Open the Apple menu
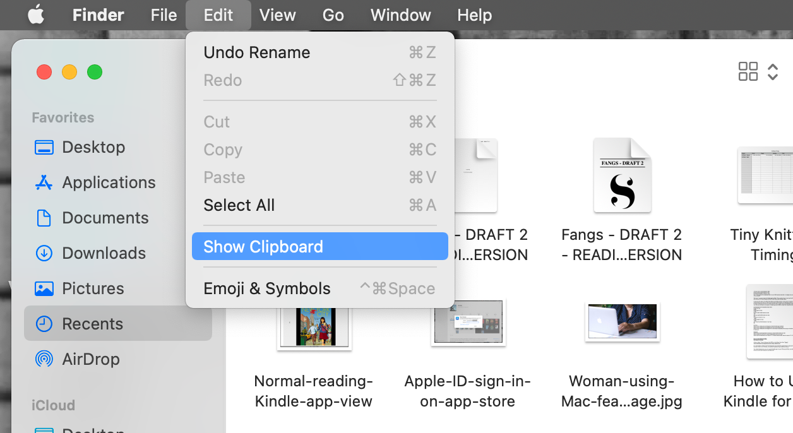The image size is (793, 433). click(35, 15)
